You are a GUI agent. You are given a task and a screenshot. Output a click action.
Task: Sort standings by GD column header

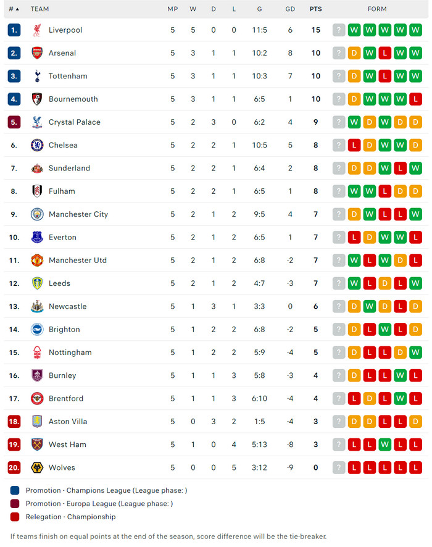point(290,9)
